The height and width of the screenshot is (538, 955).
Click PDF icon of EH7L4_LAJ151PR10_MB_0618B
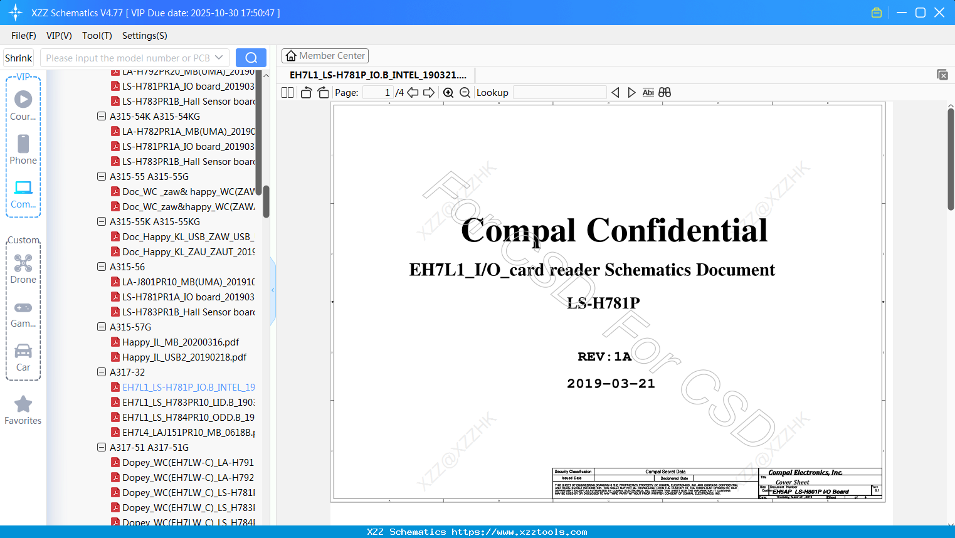(x=115, y=432)
